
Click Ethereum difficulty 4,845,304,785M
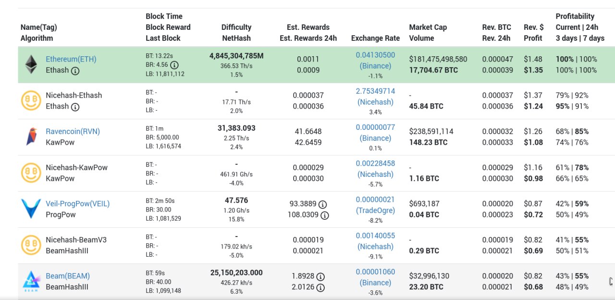pyautogui.click(x=236, y=56)
